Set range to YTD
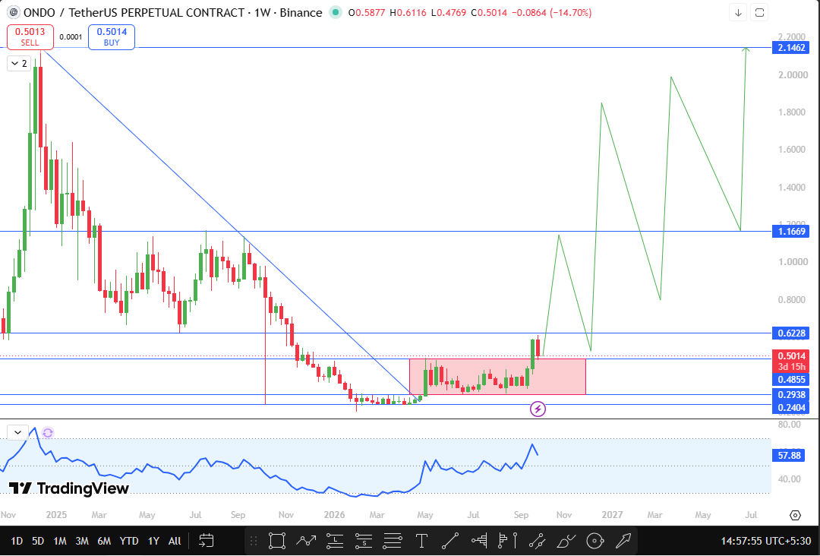This screenshot has height=556, width=820. 128,541
